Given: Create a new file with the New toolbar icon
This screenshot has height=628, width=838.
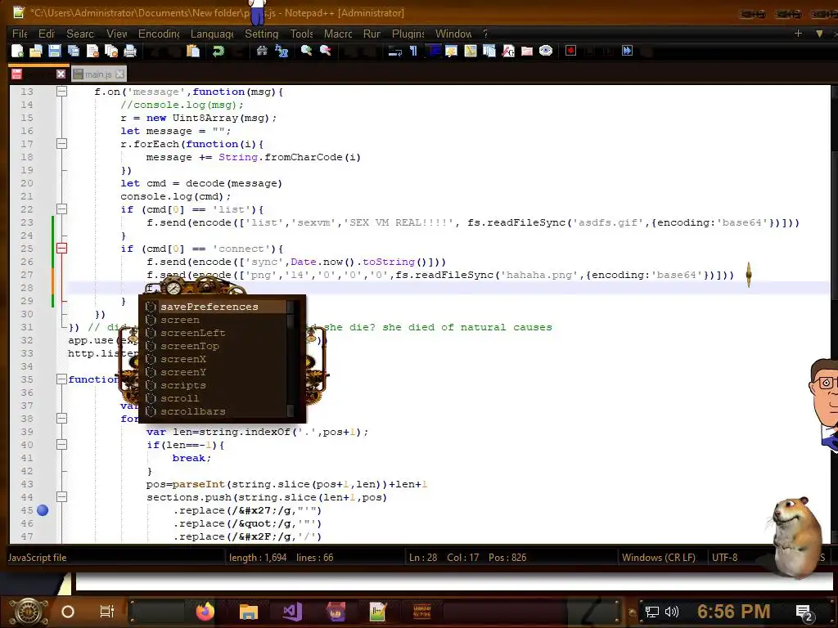Looking at the screenshot, I should [17, 51].
